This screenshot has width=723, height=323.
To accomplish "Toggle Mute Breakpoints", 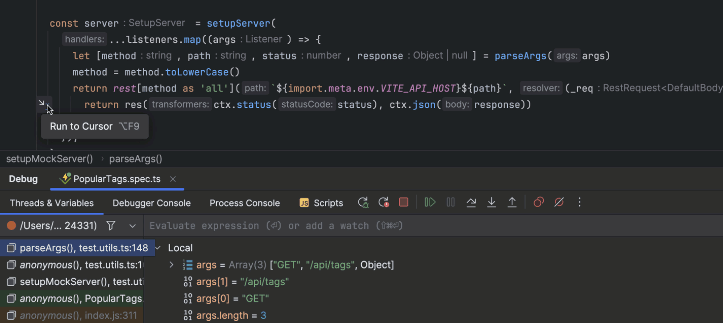I will point(559,203).
